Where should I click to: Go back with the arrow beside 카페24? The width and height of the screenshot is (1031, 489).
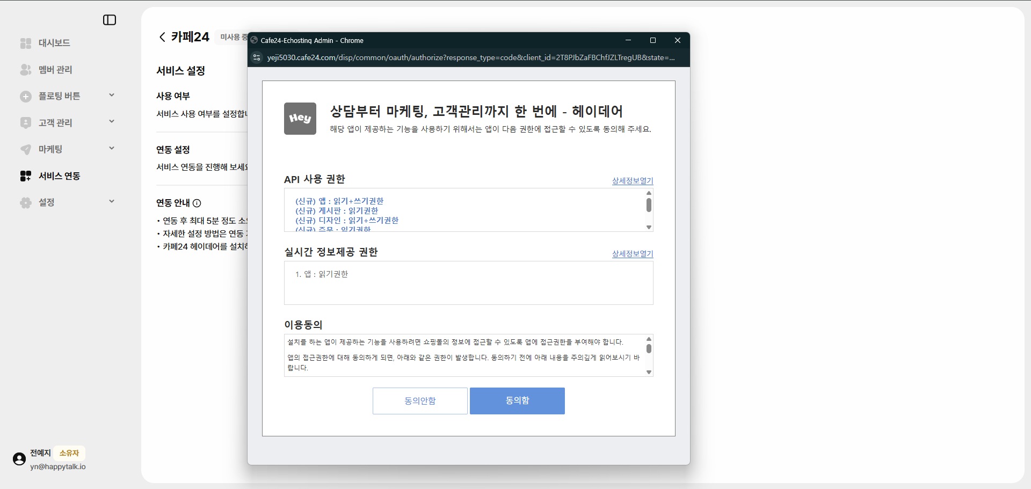tap(162, 37)
